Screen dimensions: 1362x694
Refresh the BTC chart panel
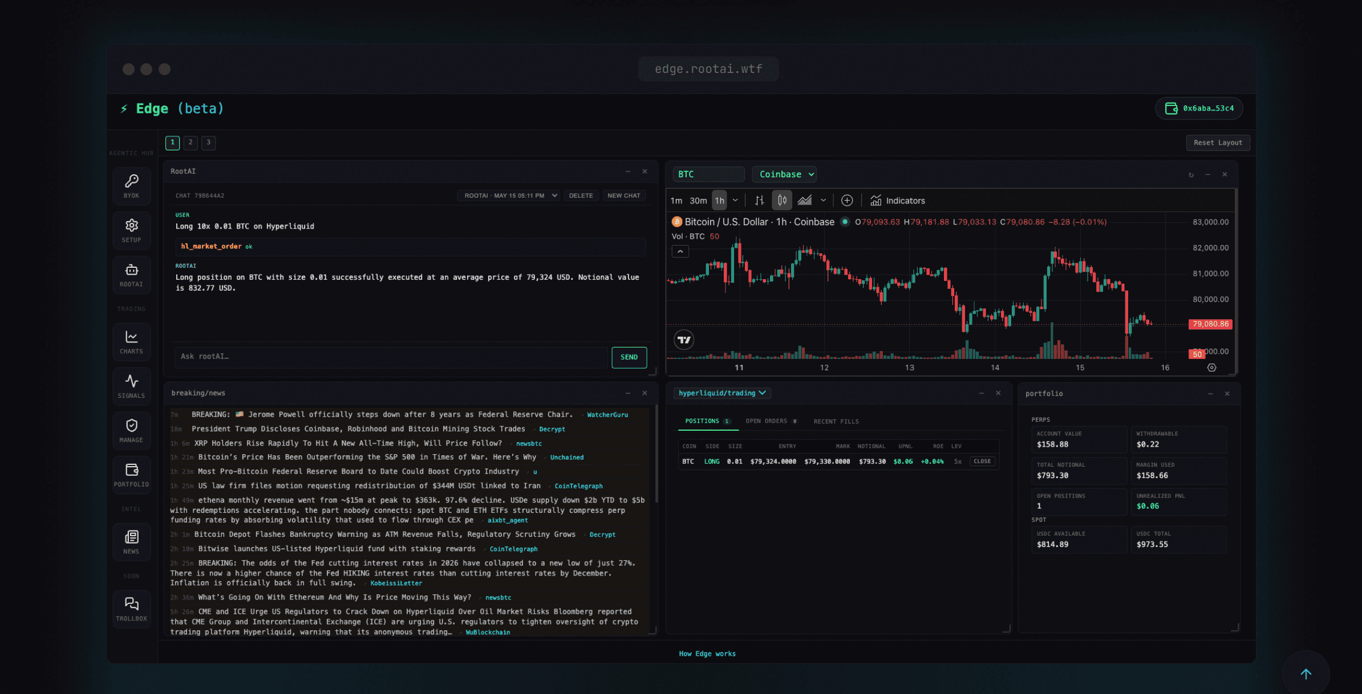(1191, 175)
